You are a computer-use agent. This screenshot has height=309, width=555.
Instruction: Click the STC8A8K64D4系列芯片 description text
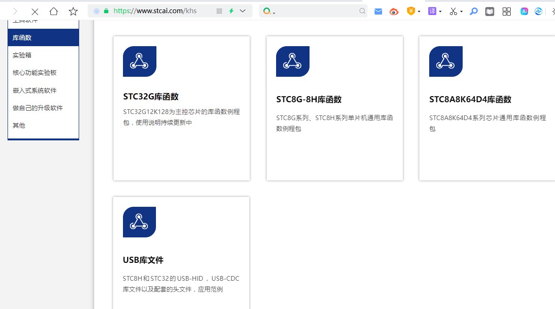click(488, 123)
